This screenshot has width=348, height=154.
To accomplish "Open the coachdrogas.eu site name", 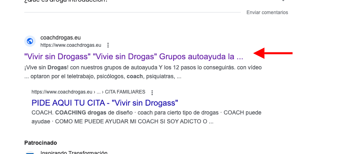I will click(61, 37).
